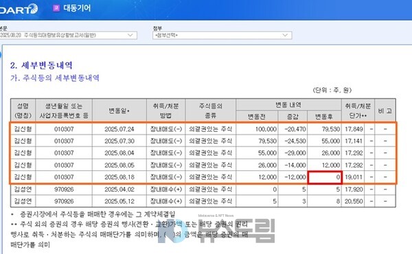
Task: Open the 본문 document dropdown
Action: [x=68, y=35]
